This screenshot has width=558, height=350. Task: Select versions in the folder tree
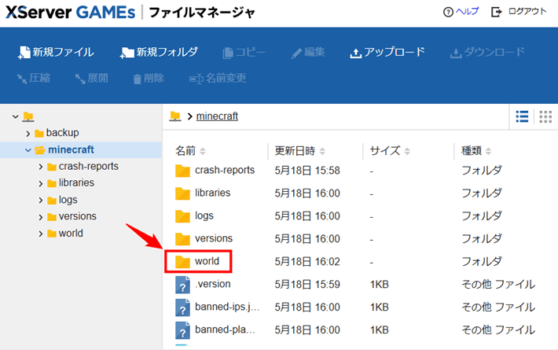pyautogui.click(x=78, y=216)
